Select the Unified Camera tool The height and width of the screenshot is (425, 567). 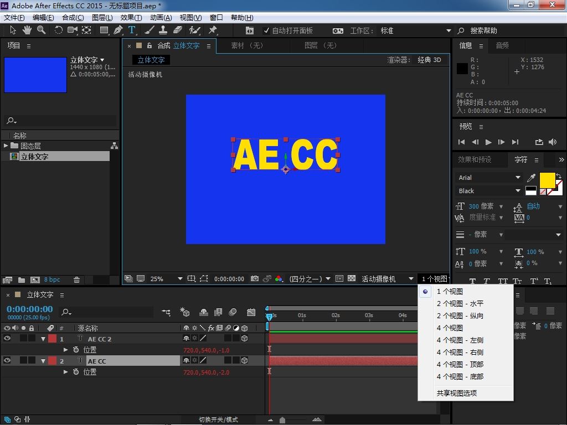[73, 30]
